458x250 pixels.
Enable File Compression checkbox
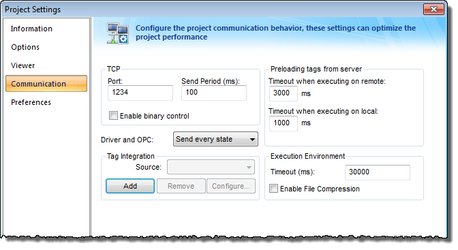point(273,189)
